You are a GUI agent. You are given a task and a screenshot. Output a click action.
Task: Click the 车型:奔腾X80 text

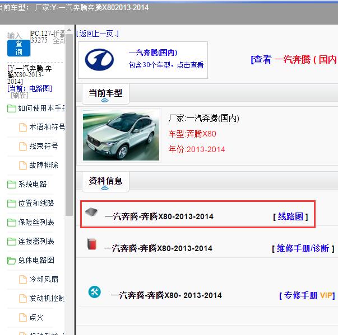[x=192, y=134]
